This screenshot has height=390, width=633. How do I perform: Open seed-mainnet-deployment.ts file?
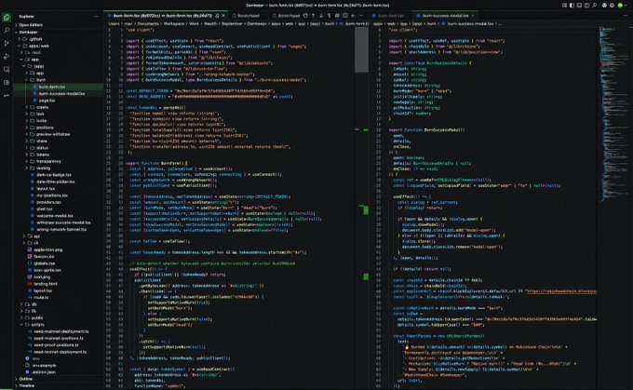(61, 331)
